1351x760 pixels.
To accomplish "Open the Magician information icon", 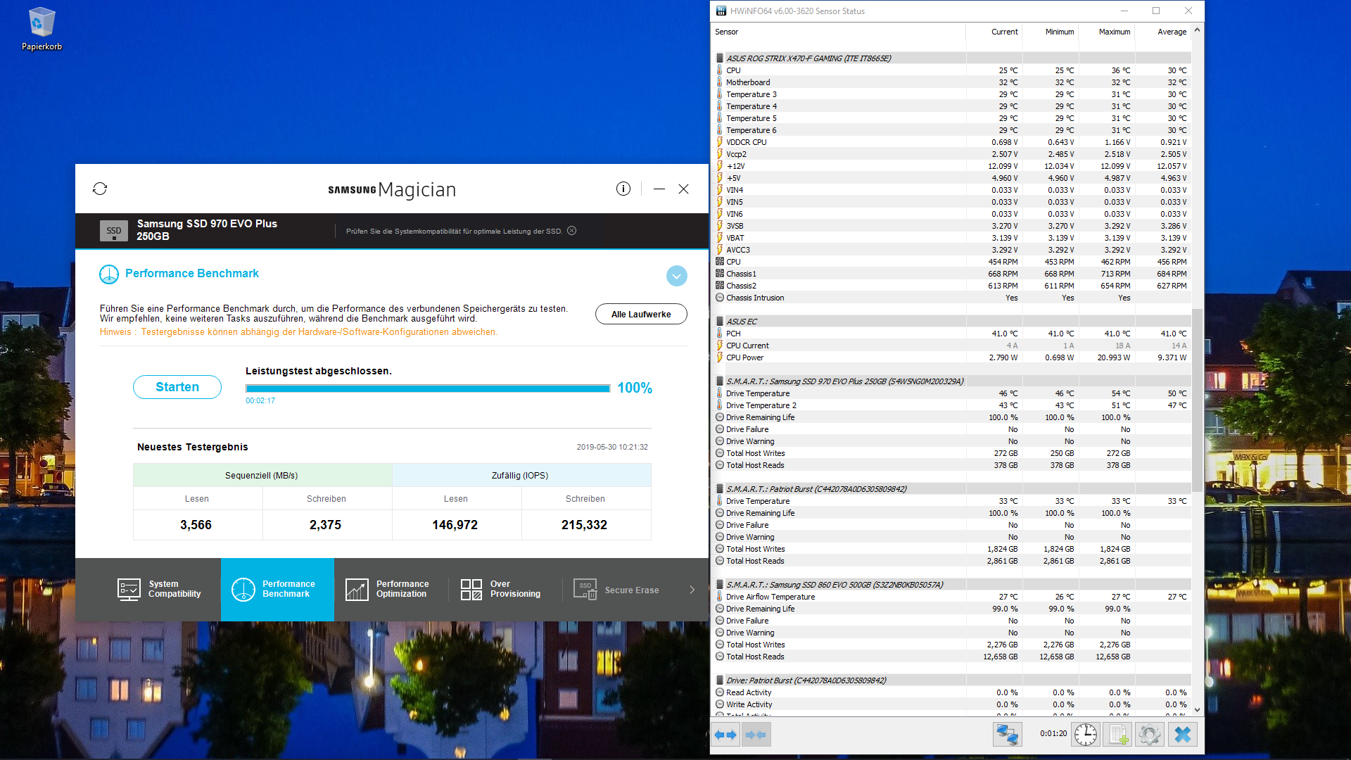I will click(x=623, y=189).
